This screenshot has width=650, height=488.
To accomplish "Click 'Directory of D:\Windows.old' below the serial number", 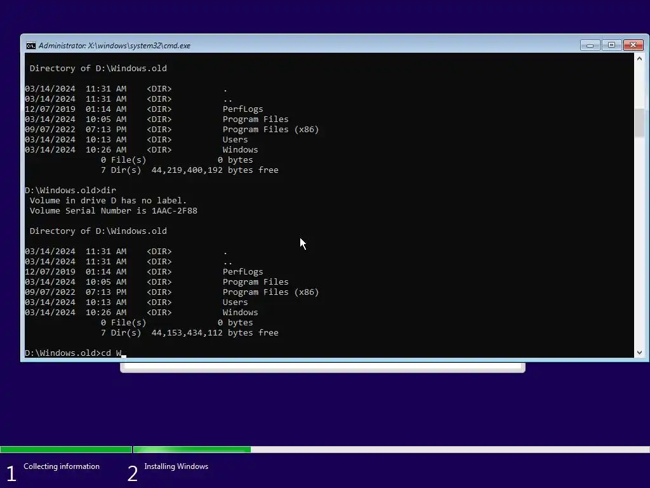I will click(x=98, y=231).
